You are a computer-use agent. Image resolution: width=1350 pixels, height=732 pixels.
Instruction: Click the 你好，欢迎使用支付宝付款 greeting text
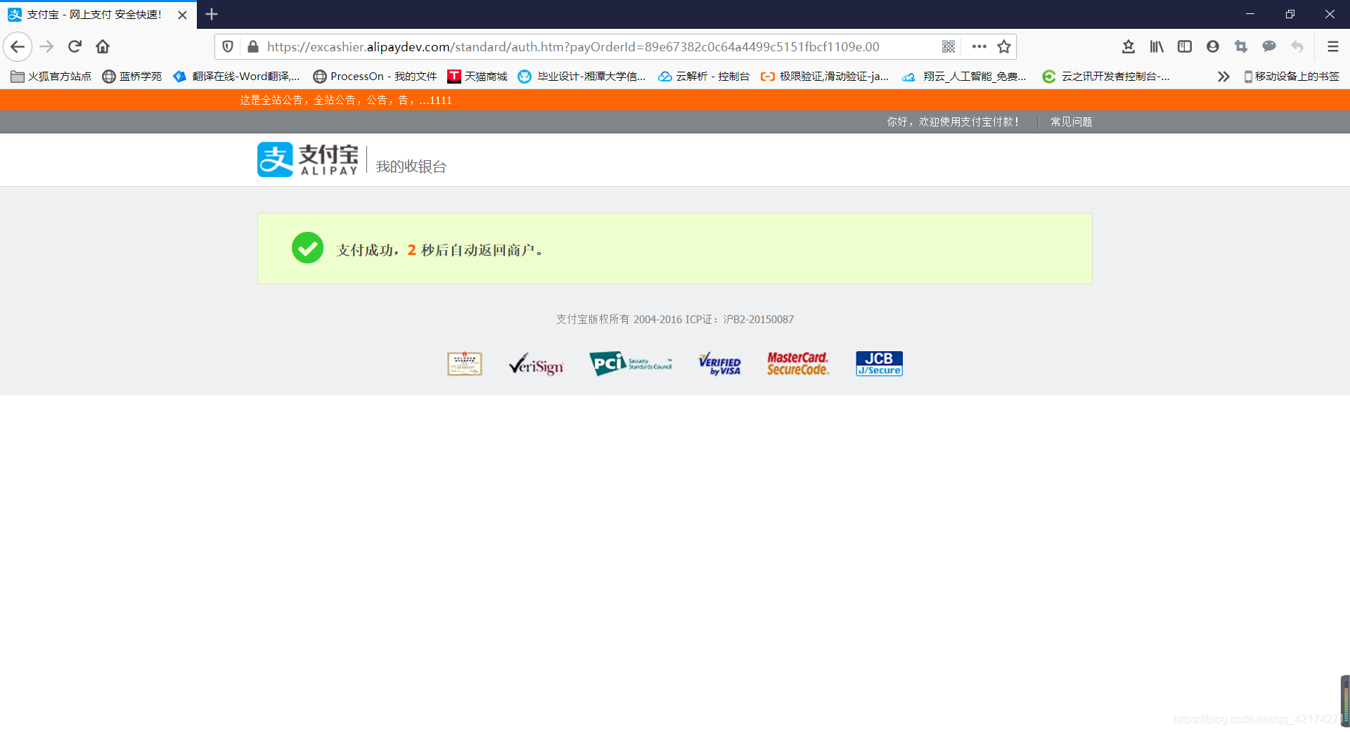click(x=953, y=122)
